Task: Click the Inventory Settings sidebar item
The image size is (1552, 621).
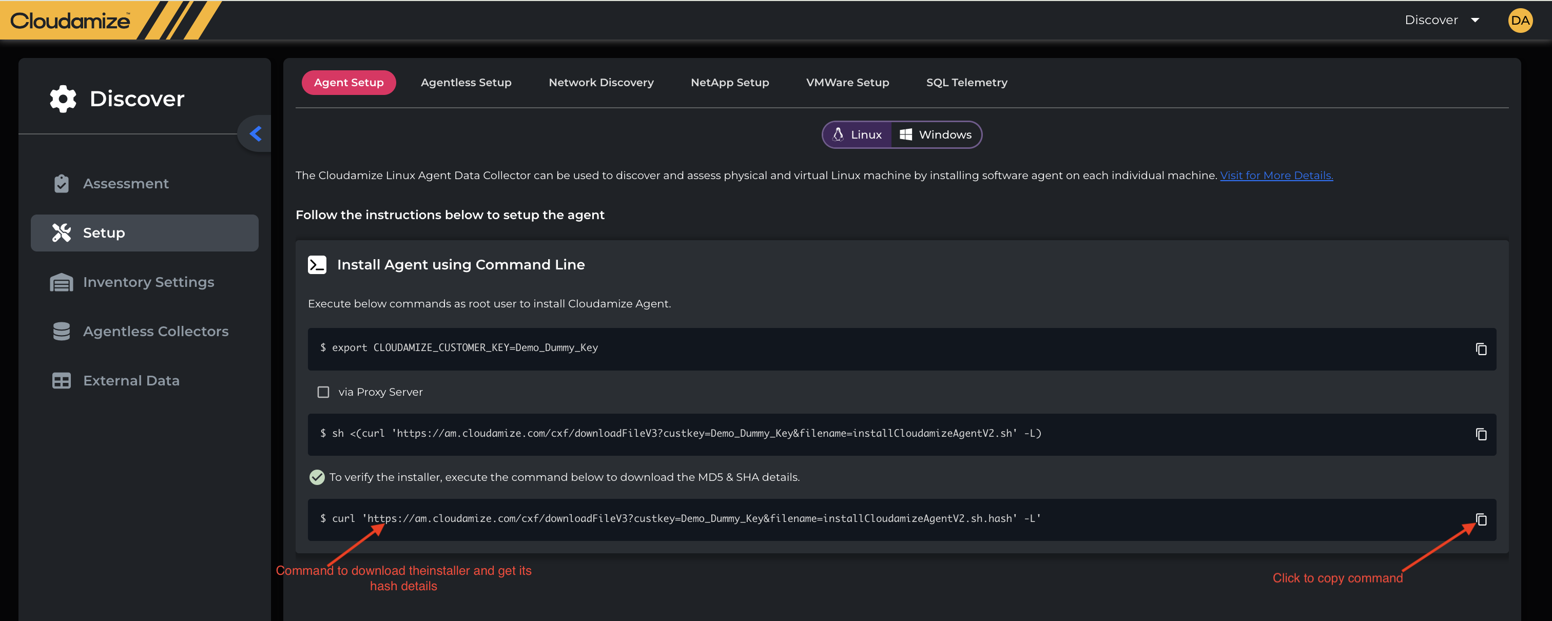Action: 148,282
